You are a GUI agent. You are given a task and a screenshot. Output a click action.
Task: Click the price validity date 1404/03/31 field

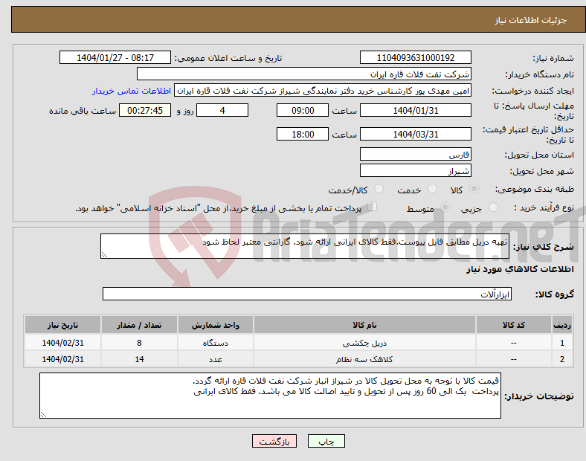416,134
